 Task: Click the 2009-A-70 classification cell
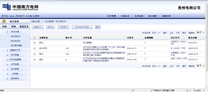click(132, 54)
